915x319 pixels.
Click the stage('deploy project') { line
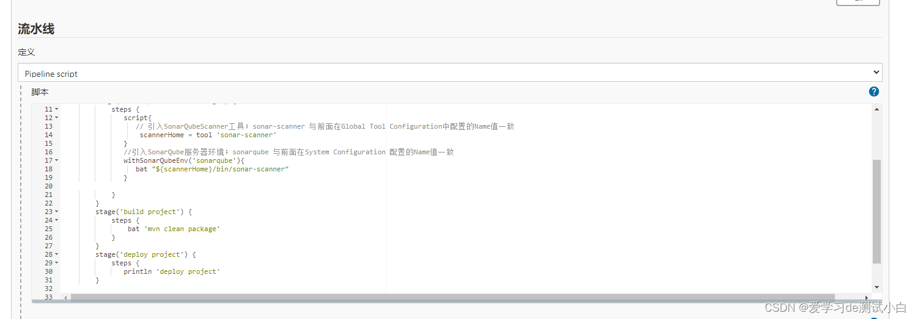pos(145,254)
